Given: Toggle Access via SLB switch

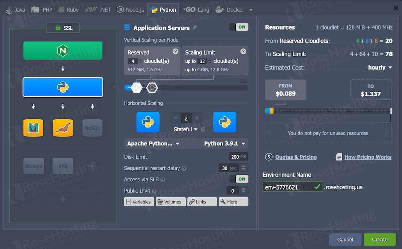Looking at the screenshot, I should tap(239, 179).
